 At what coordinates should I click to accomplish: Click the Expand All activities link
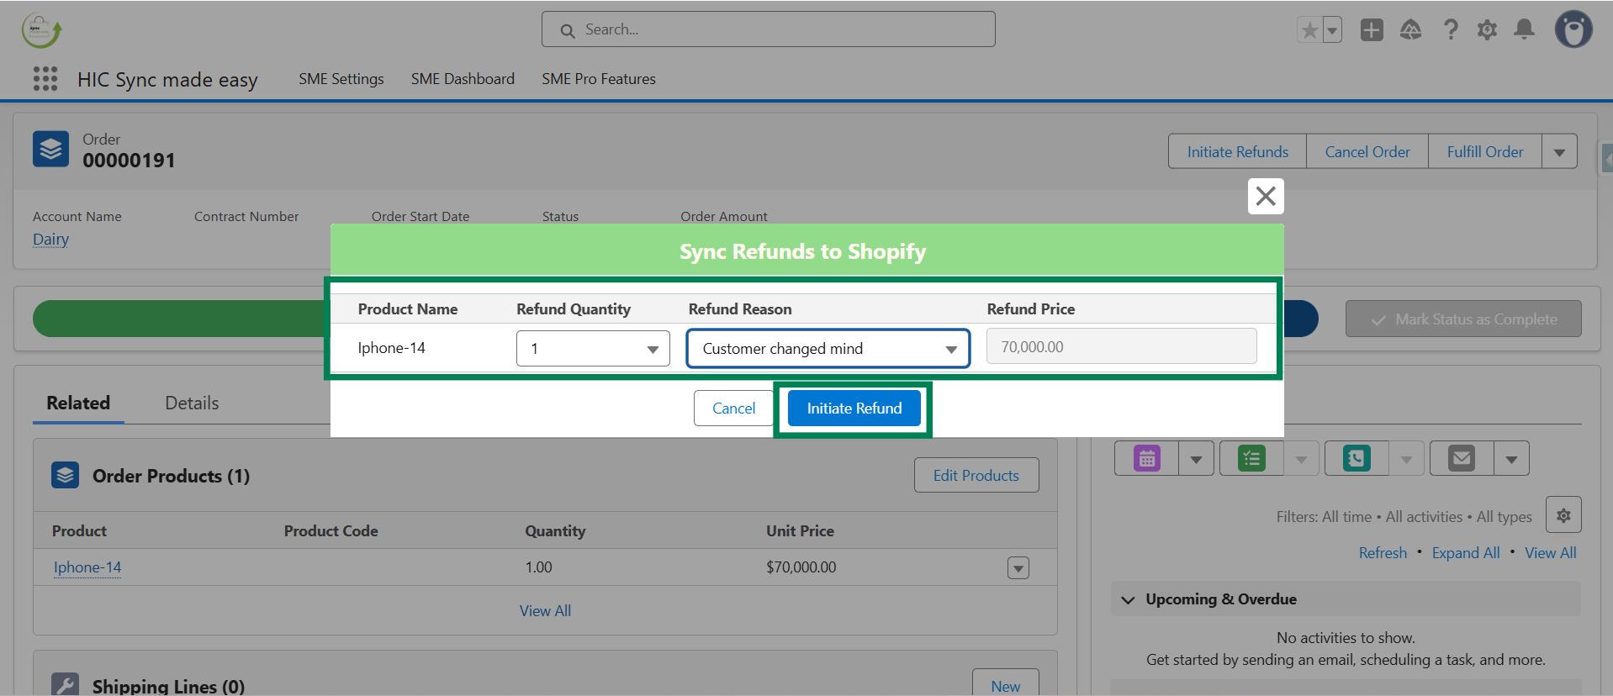(1466, 553)
